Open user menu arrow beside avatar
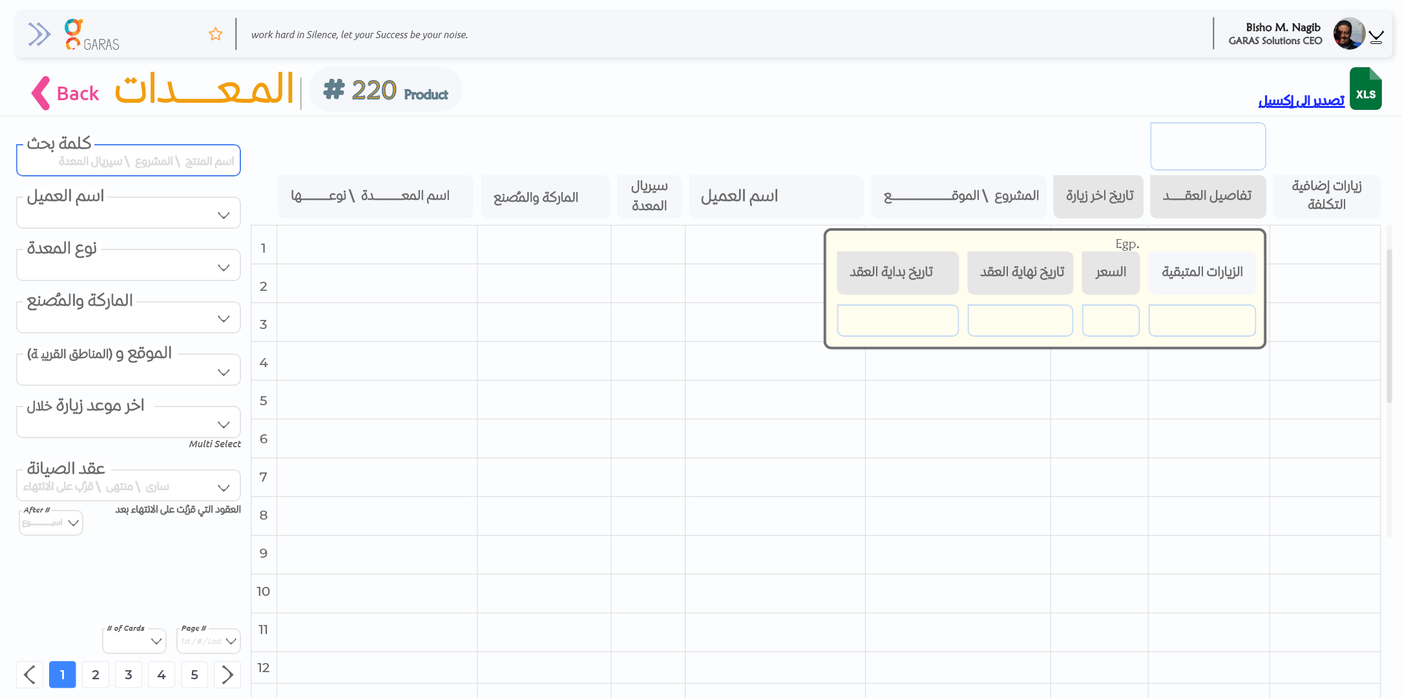 [1376, 37]
